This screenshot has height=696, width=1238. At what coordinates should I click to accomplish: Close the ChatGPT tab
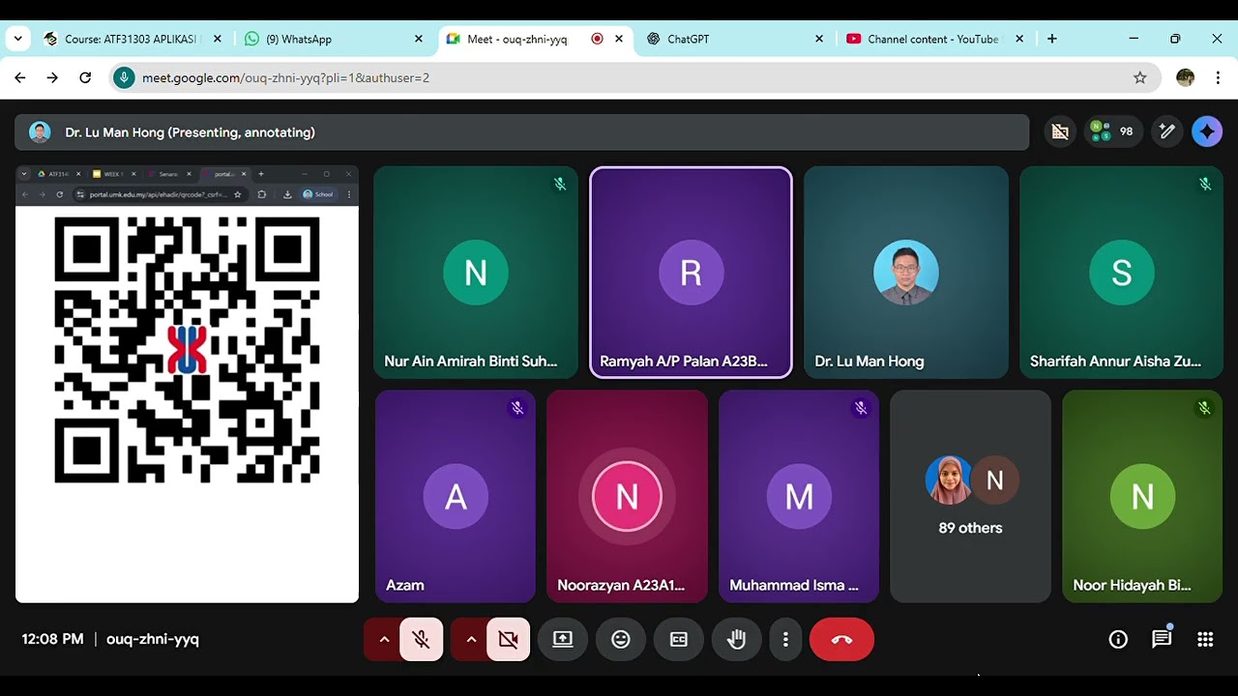(819, 39)
